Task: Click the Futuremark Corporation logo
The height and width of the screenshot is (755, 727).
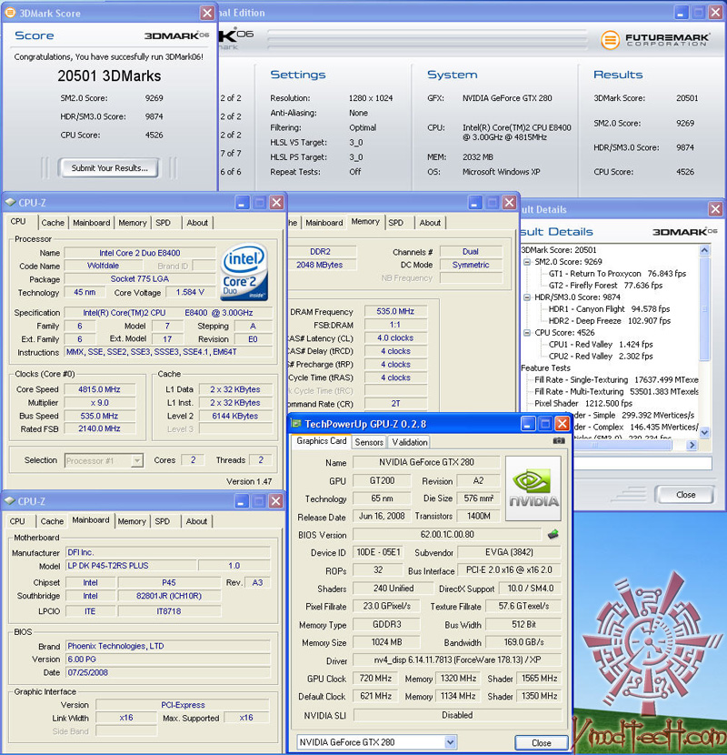Action: click(x=655, y=39)
